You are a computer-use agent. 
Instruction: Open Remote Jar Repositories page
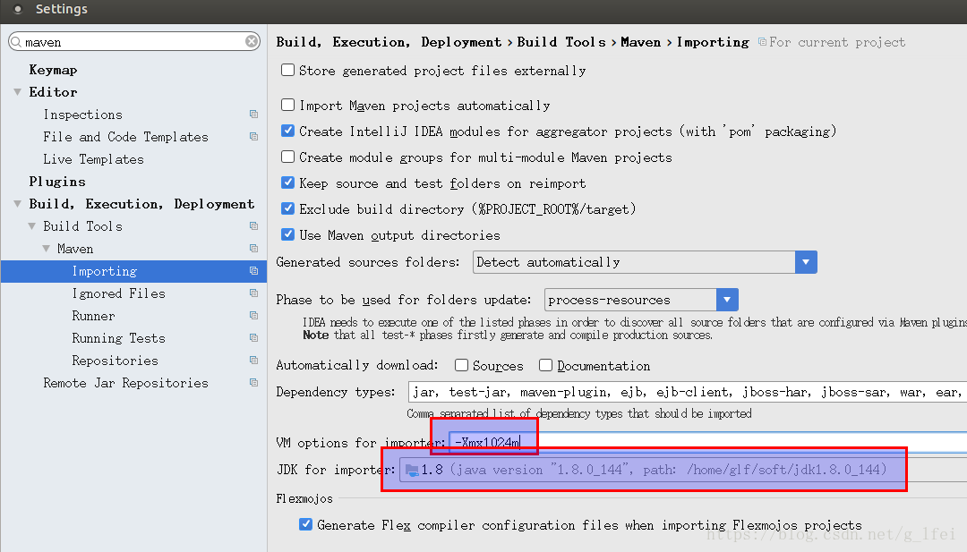pos(126,383)
